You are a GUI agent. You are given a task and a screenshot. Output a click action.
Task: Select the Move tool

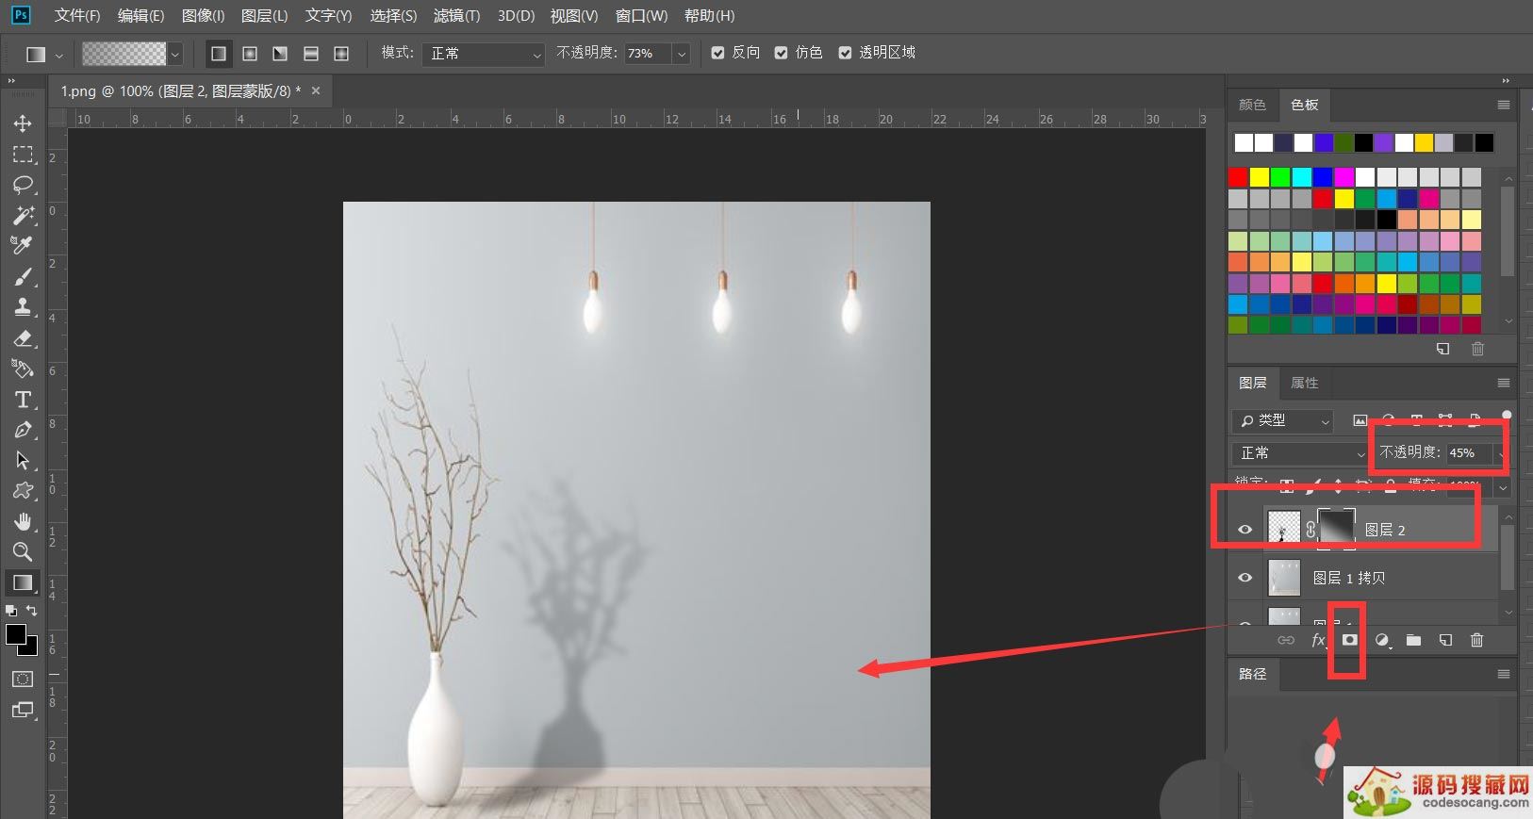tap(23, 123)
